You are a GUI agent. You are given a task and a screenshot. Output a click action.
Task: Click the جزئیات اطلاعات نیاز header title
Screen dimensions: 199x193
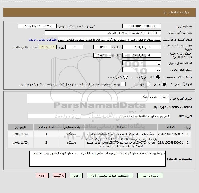click(176, 12)
